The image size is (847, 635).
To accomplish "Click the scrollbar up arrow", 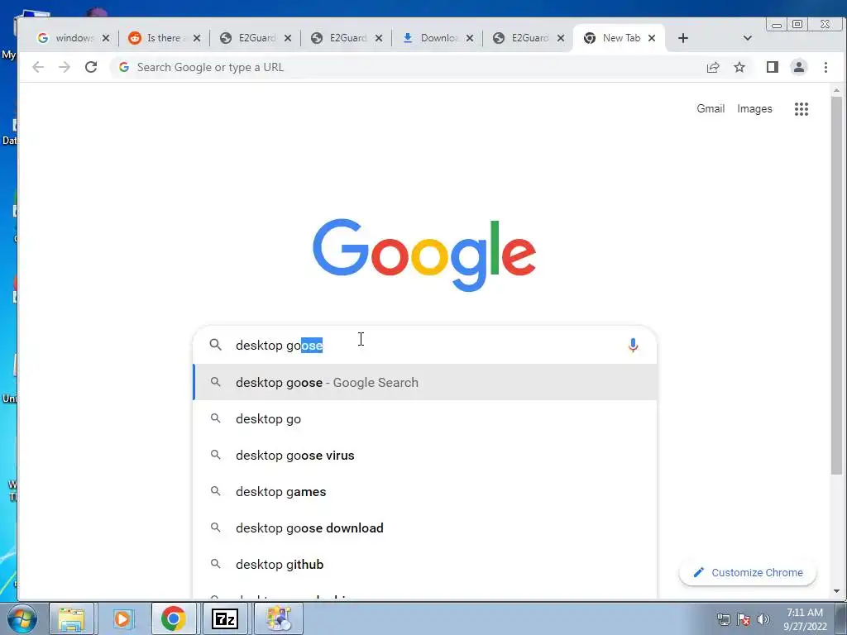I will point(837,91).
